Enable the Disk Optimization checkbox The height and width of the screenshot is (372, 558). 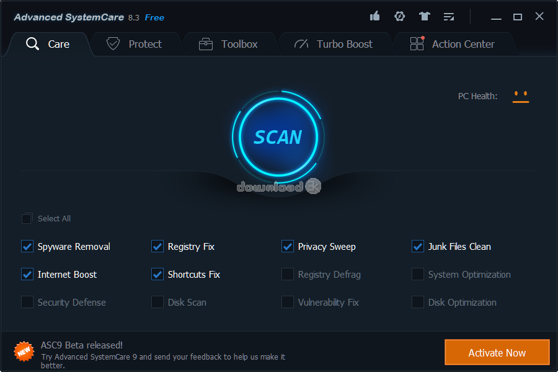point(418,302)
